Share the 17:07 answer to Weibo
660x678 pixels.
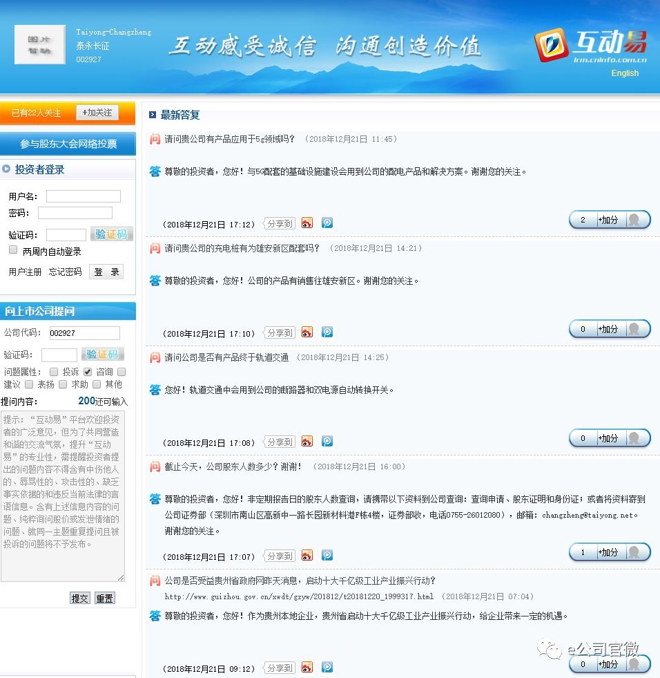click(307, 555)
